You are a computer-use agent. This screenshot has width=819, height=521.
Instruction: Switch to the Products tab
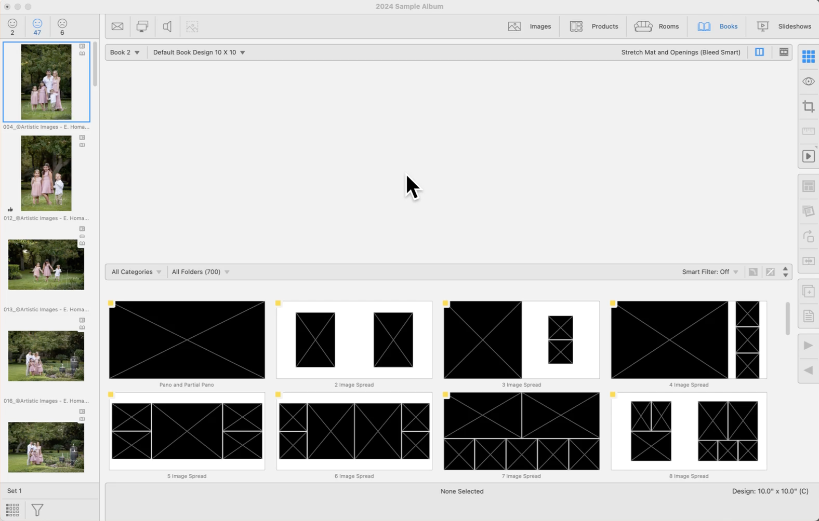[x=594, y=26]
